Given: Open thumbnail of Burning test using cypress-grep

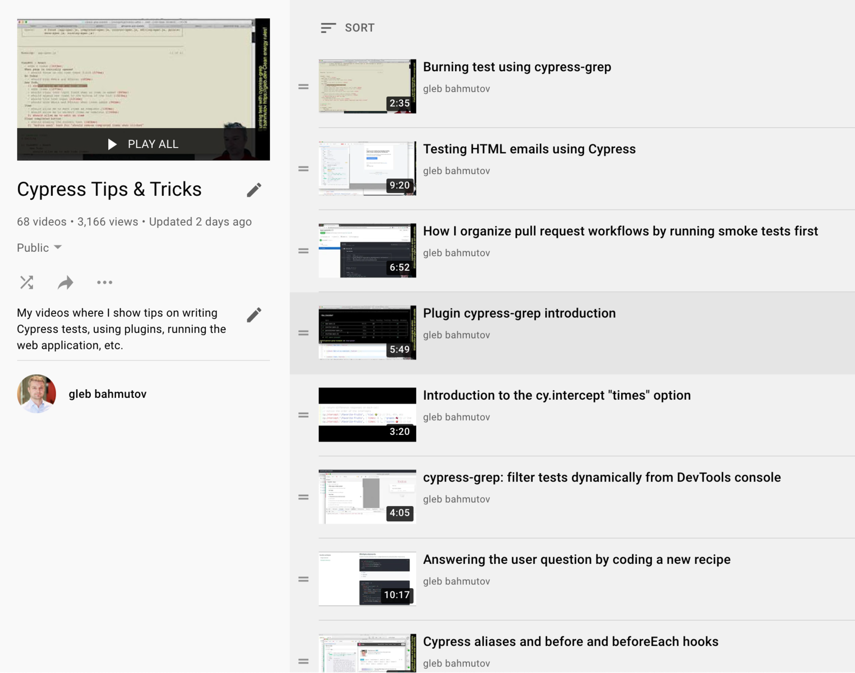Looking at the screenshot, I should tap(367, 86).
